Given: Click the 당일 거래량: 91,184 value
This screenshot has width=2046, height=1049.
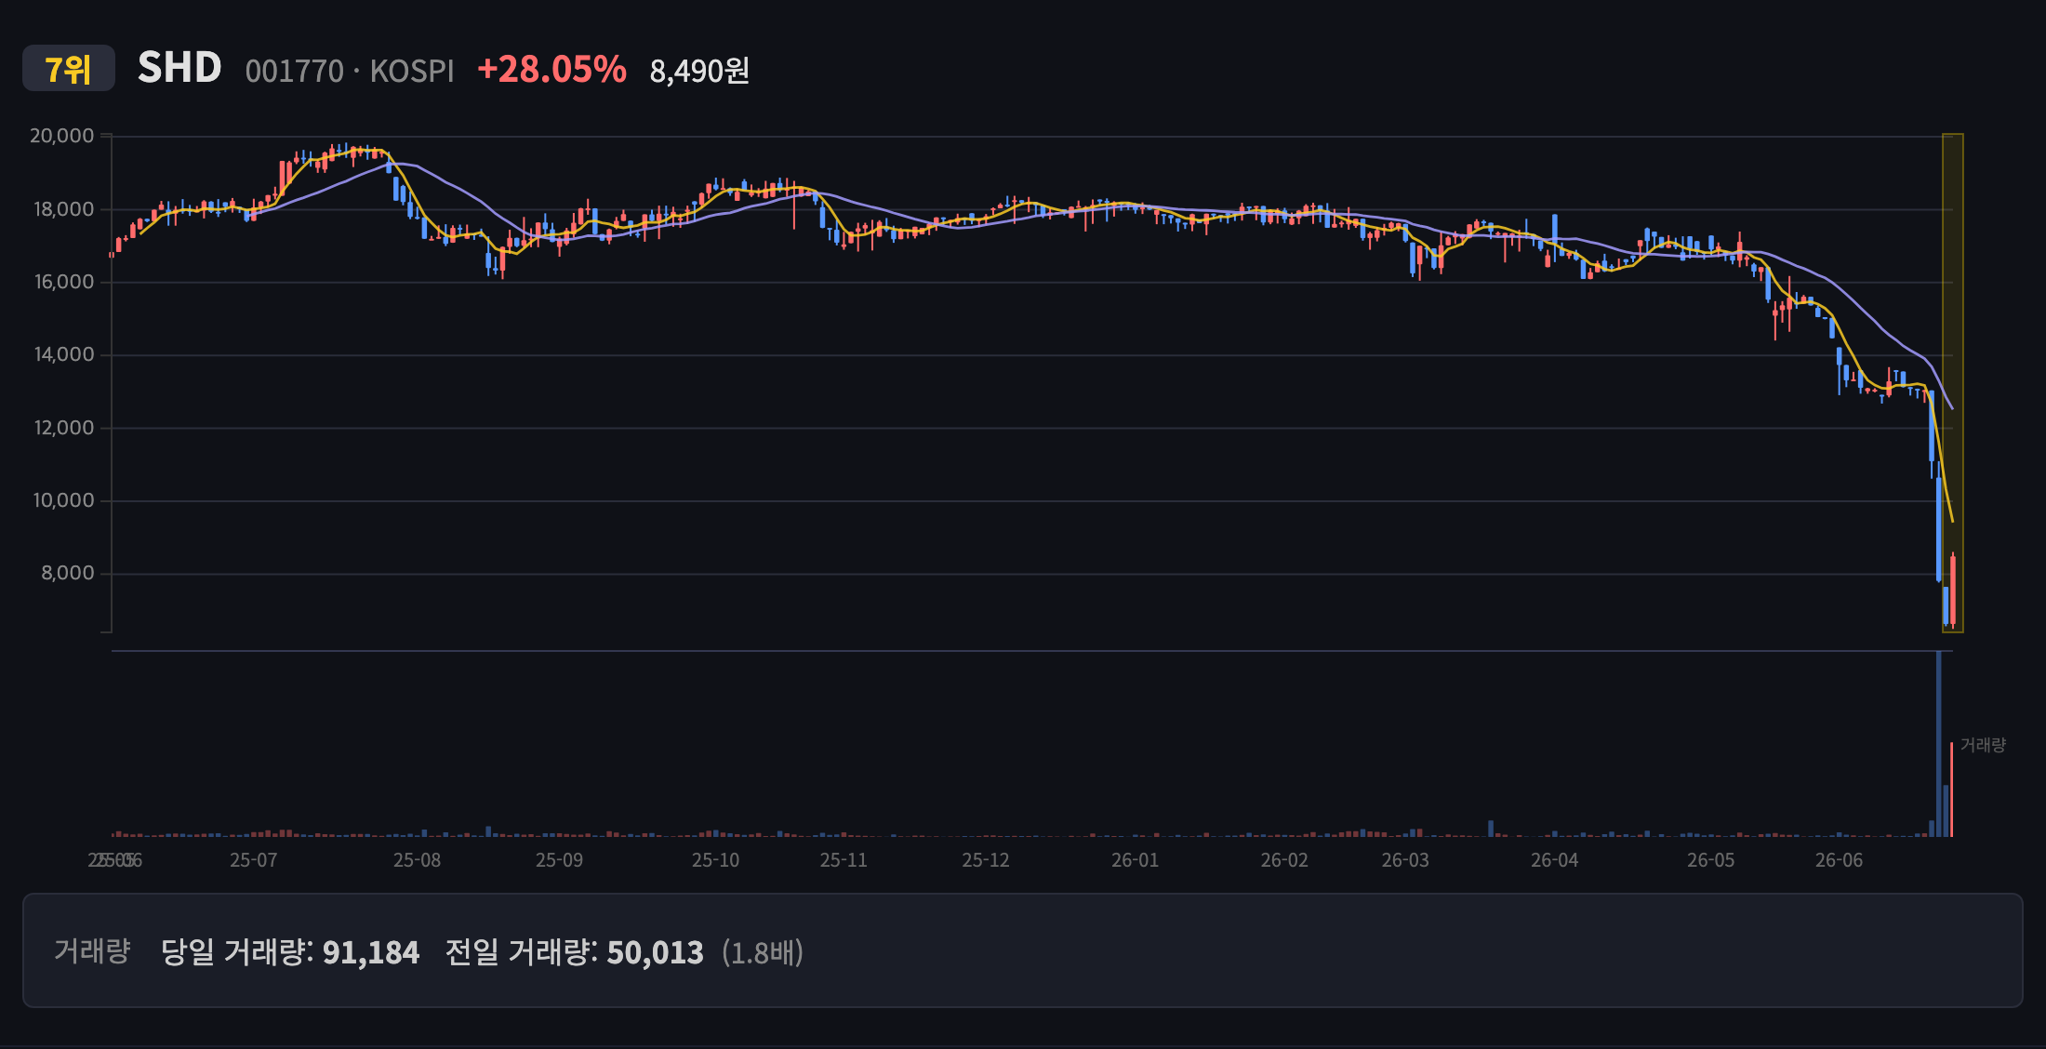Looking at the screenshot, I should click(290, 951).
